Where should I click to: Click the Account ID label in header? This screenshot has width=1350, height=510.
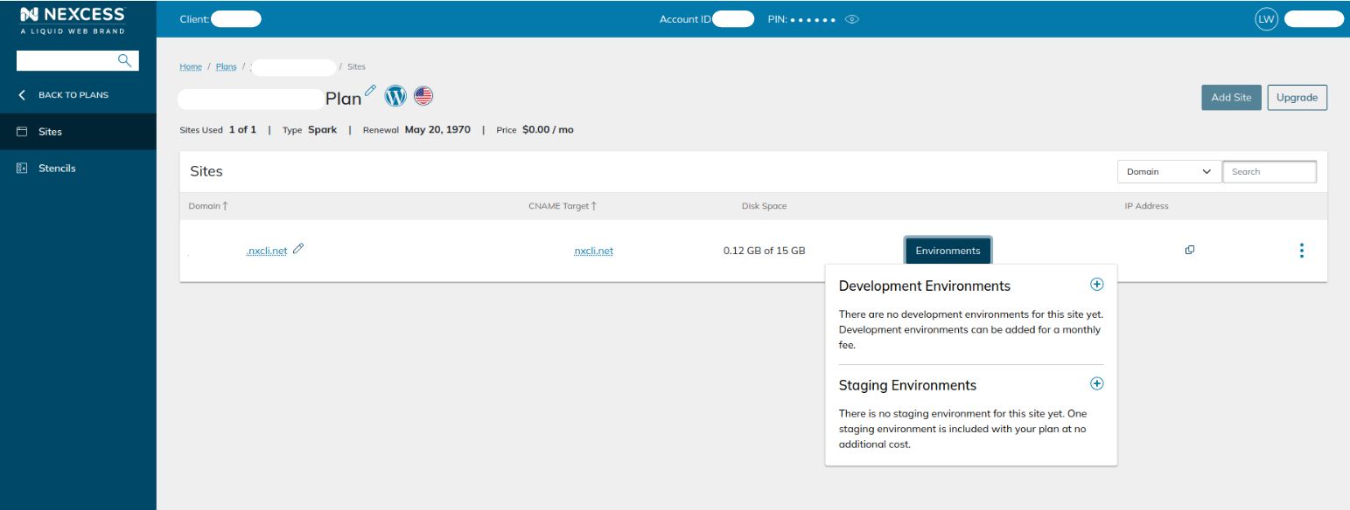click(x=685, y=19)
